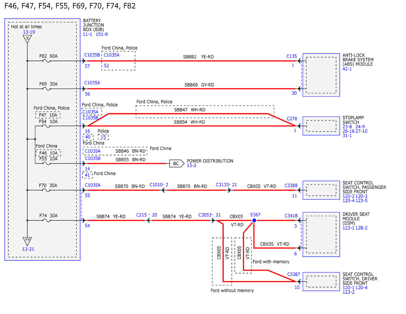
Task: Open the 27-10 stoplamp switch link
Action: click(x=362, y=131)
